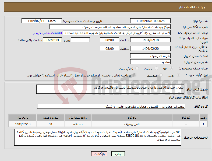The height and width of the screenshot is (161, 212).
Task: Click the نام کالا column header
Action: coord(132,118)
